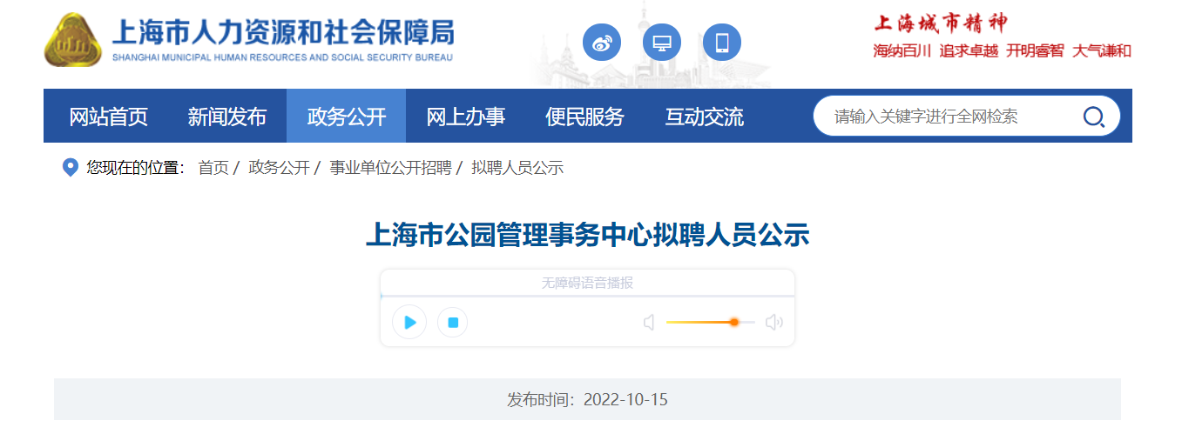Open the Weibo icon link

click(x=602, y=43)
